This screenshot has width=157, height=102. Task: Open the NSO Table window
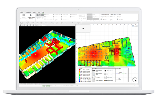point(120,19)
